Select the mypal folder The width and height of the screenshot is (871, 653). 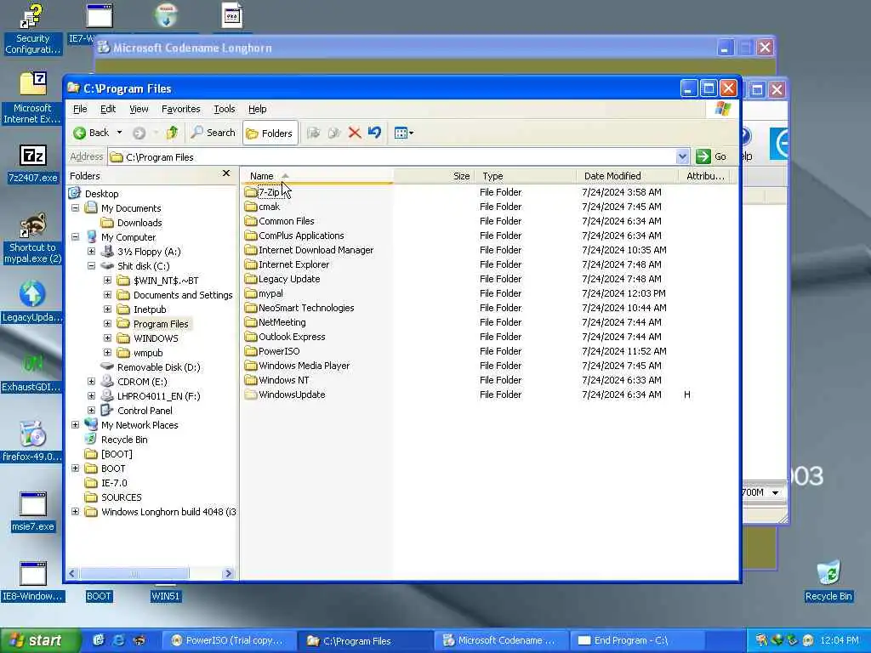point(264,293)
